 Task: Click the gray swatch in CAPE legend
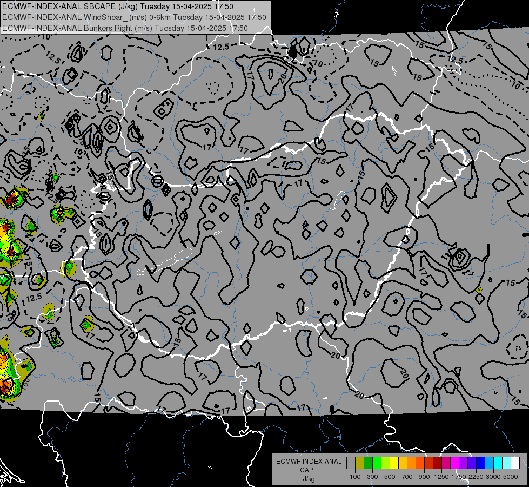[x=351, y=463]
